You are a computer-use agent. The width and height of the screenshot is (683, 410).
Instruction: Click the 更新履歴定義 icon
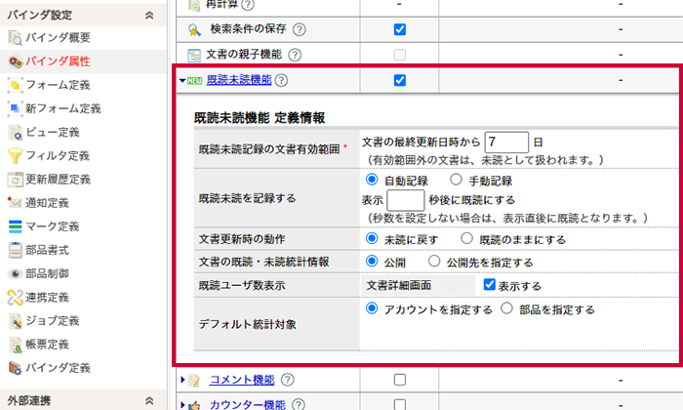tap(15, 180)
